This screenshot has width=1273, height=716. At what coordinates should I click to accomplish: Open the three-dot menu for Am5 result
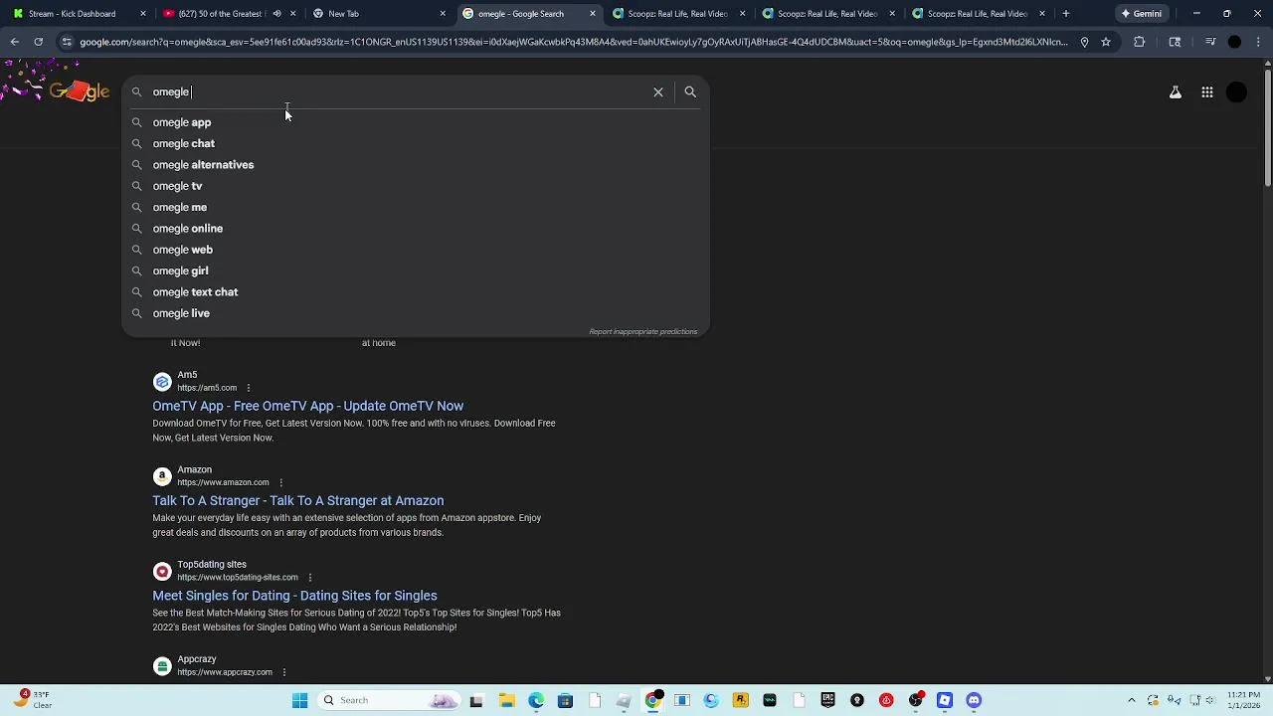(249, 388)
